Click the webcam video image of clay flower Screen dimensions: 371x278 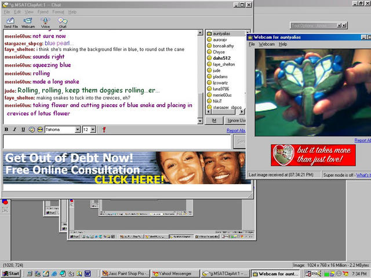pos(313,93)
